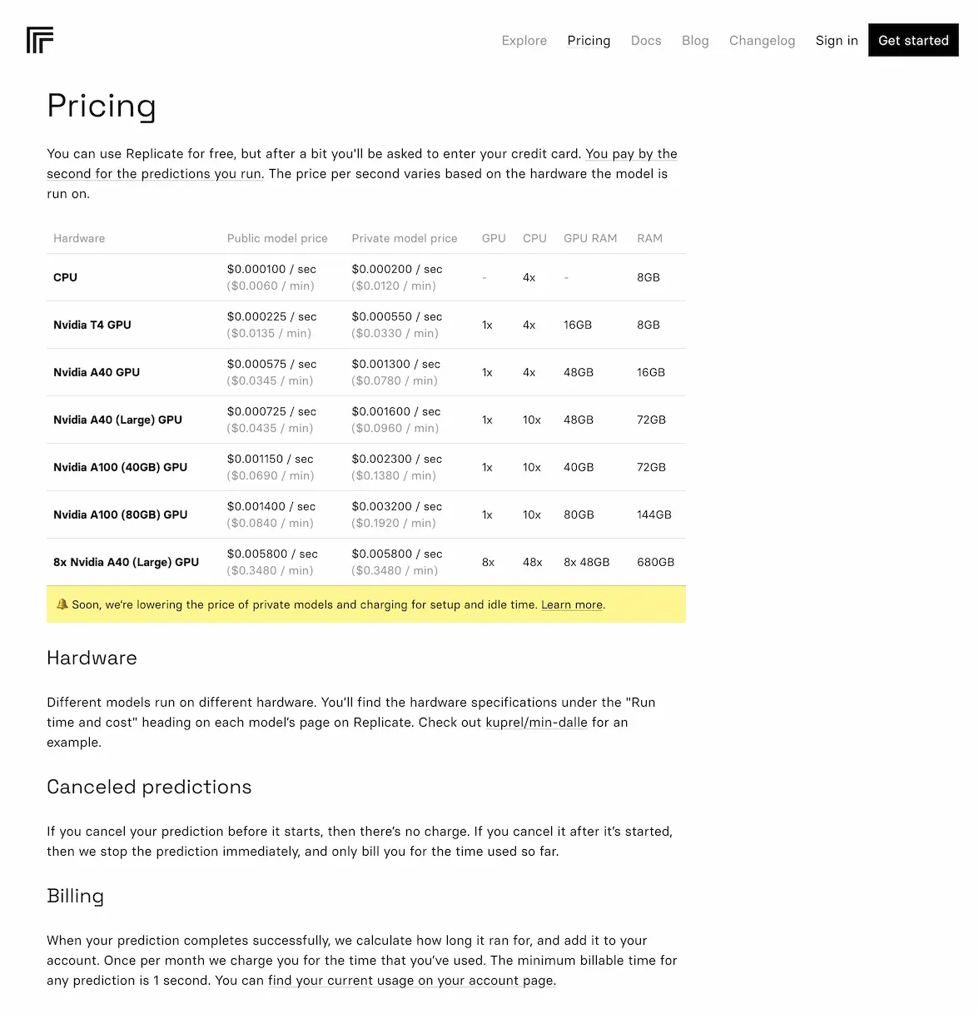The height and width of the screenshot is (1014, 979).
Task: Open the Changelog nav link
Action: point(762,41)
